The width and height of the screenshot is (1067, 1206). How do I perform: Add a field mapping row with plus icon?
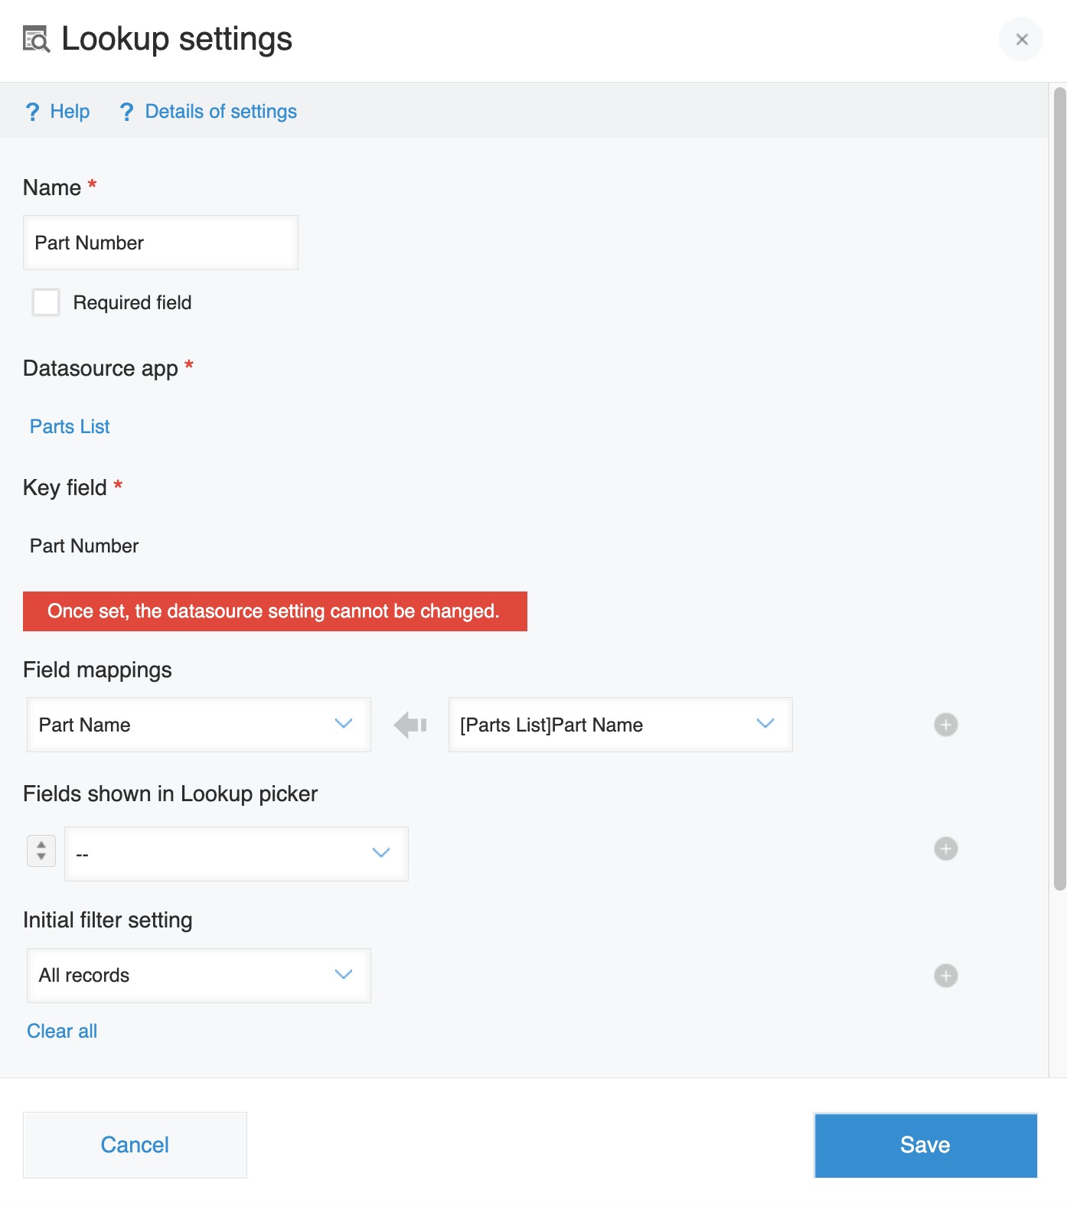tap(946, 725)
